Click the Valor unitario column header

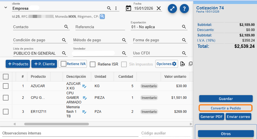tap(175, 77)
